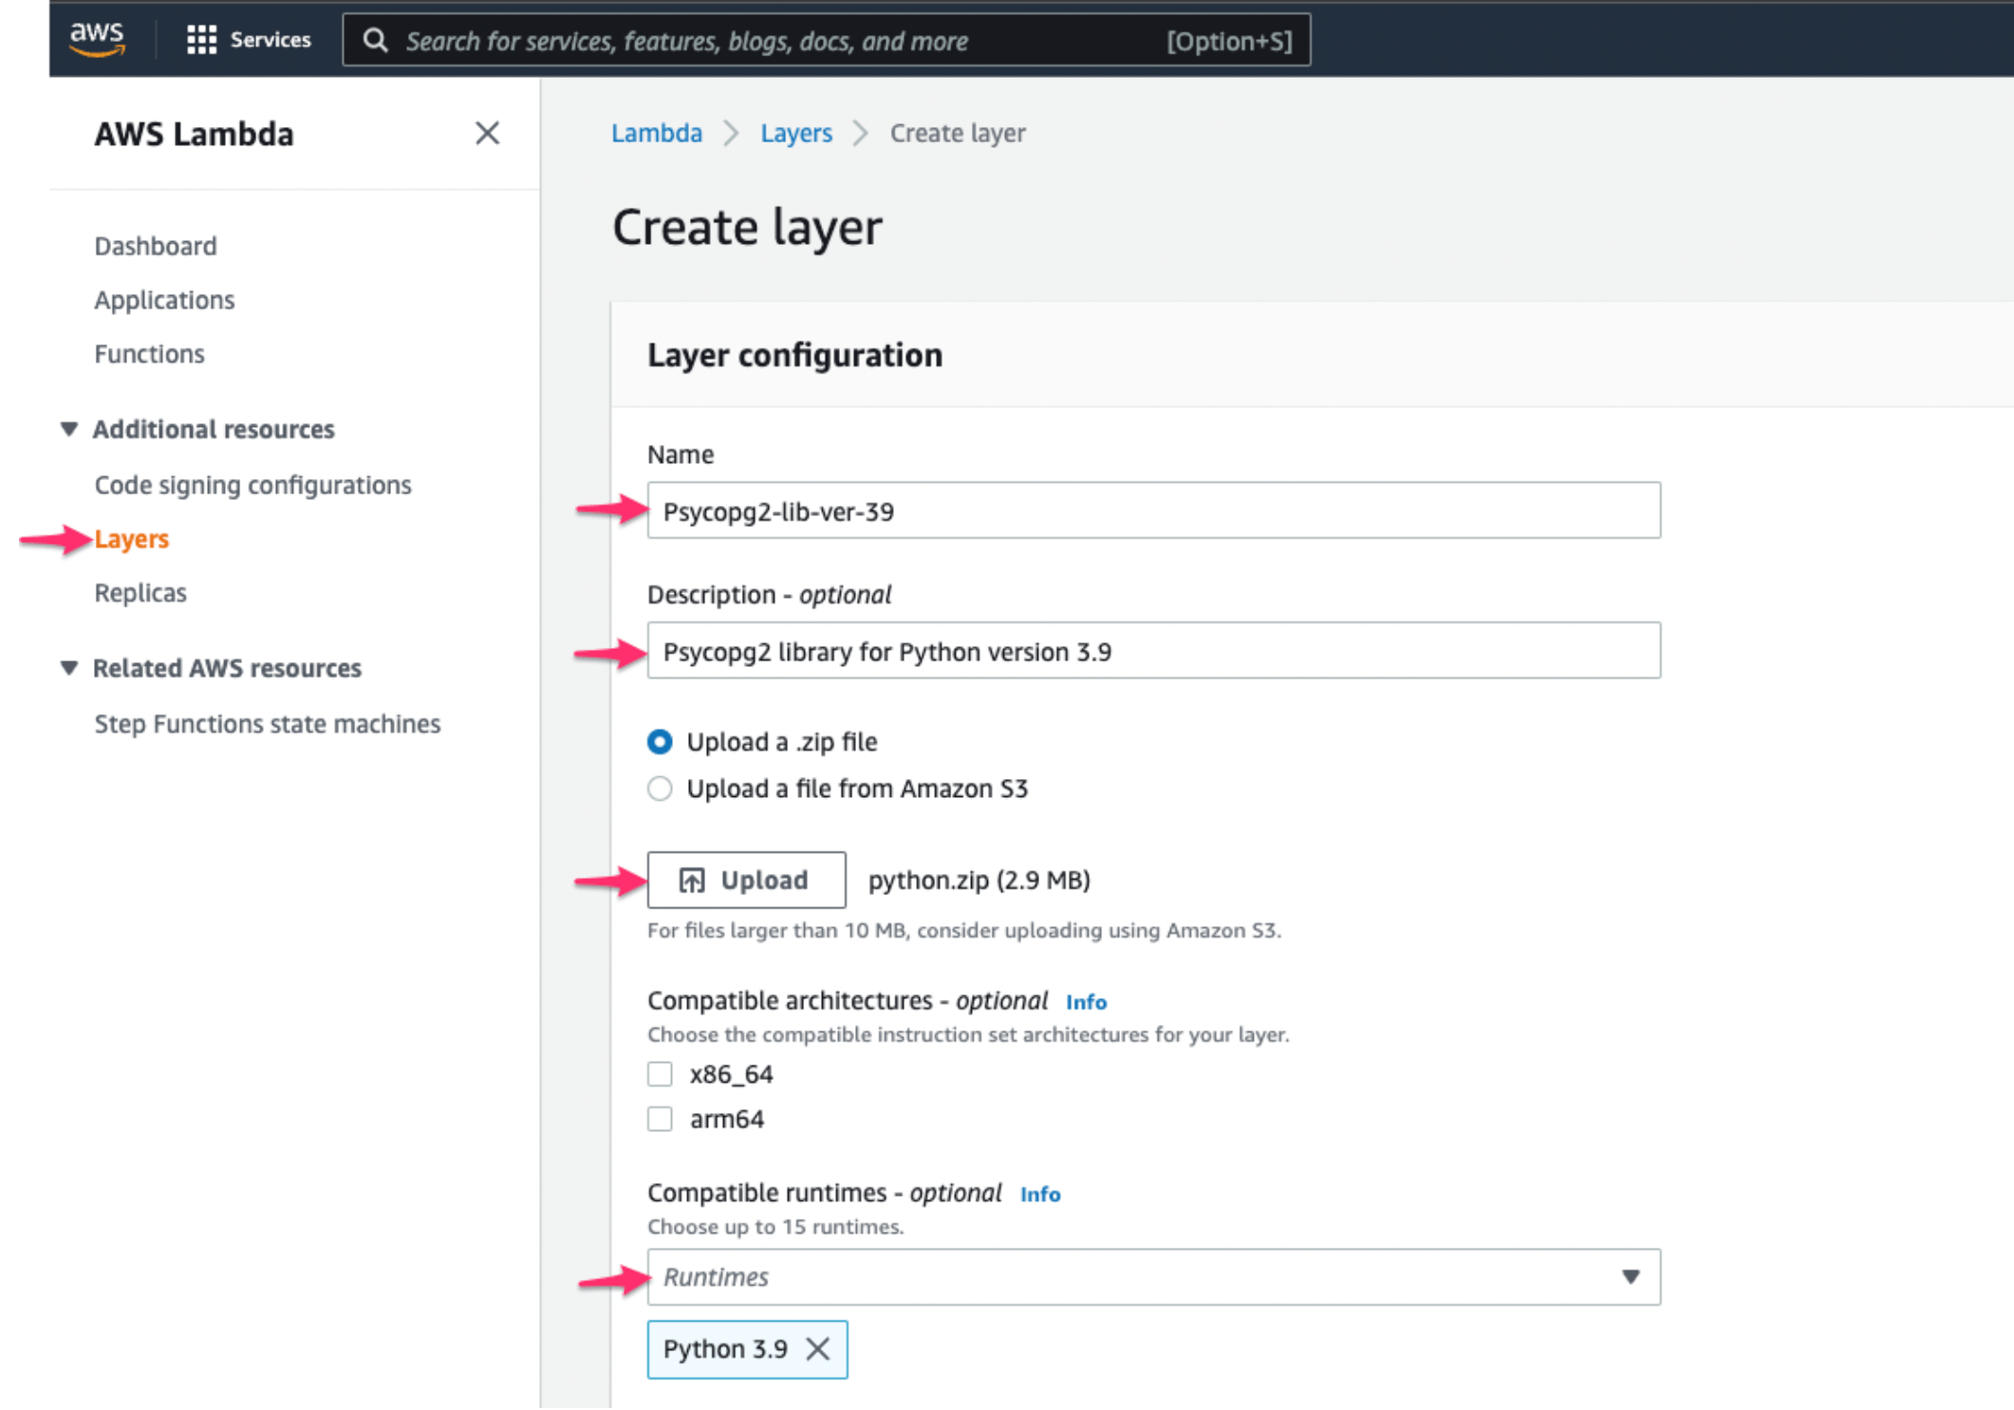Screen dimensions: 2014x1410
Task: Select Upload a .zip file option
Action: [660, 741]
